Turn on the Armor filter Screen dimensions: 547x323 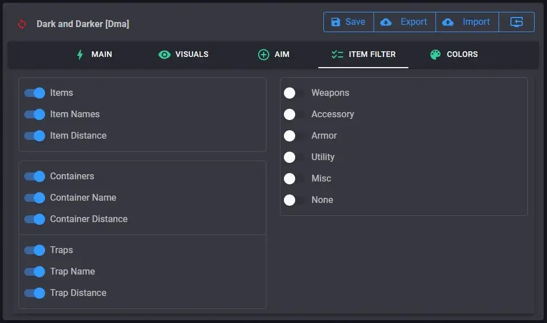point(294,136)
